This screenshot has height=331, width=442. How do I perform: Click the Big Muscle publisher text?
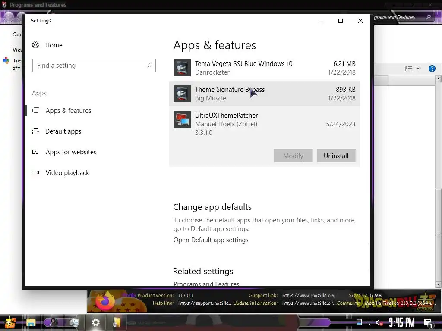[211, 98]
